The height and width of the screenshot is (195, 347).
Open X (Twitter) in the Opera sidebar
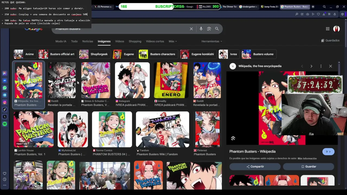pos(5,117)
